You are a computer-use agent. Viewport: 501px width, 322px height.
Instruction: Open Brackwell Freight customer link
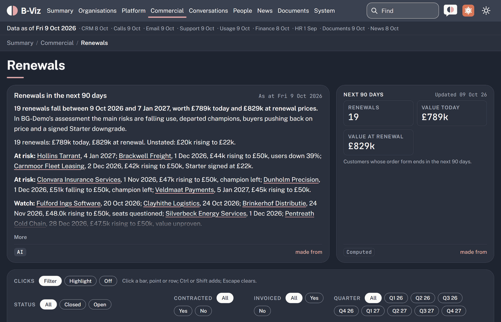coord(145,156)
